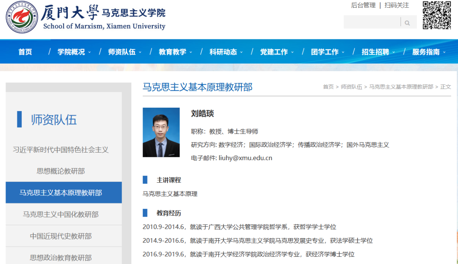Click the 师资队伍 breadcrumb link
Viewport: 458px width, 264px height.
pyautogui.click(x=351, y=87)
